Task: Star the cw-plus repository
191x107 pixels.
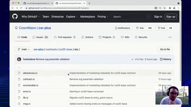Action: tap(140, 28)
